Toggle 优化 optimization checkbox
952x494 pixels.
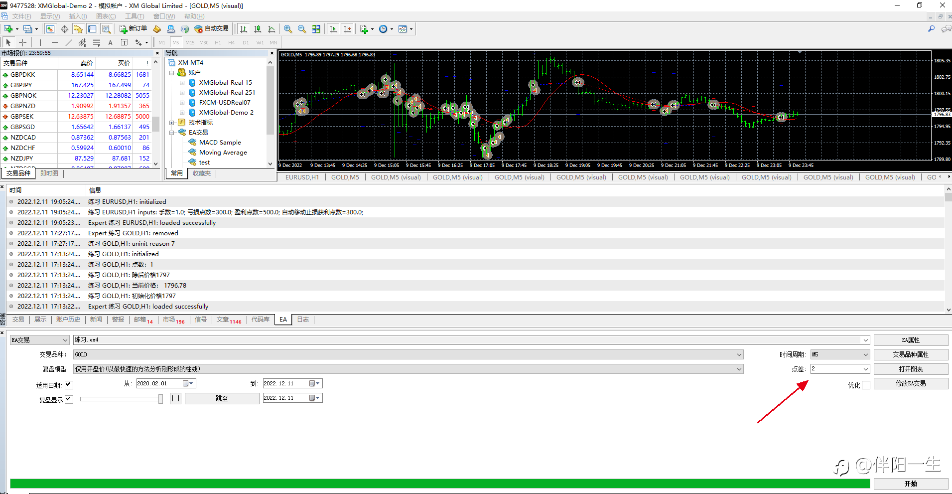point(866,385)
